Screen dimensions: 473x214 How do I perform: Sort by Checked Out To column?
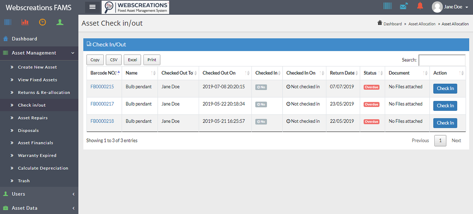click(x=178, y=73)
